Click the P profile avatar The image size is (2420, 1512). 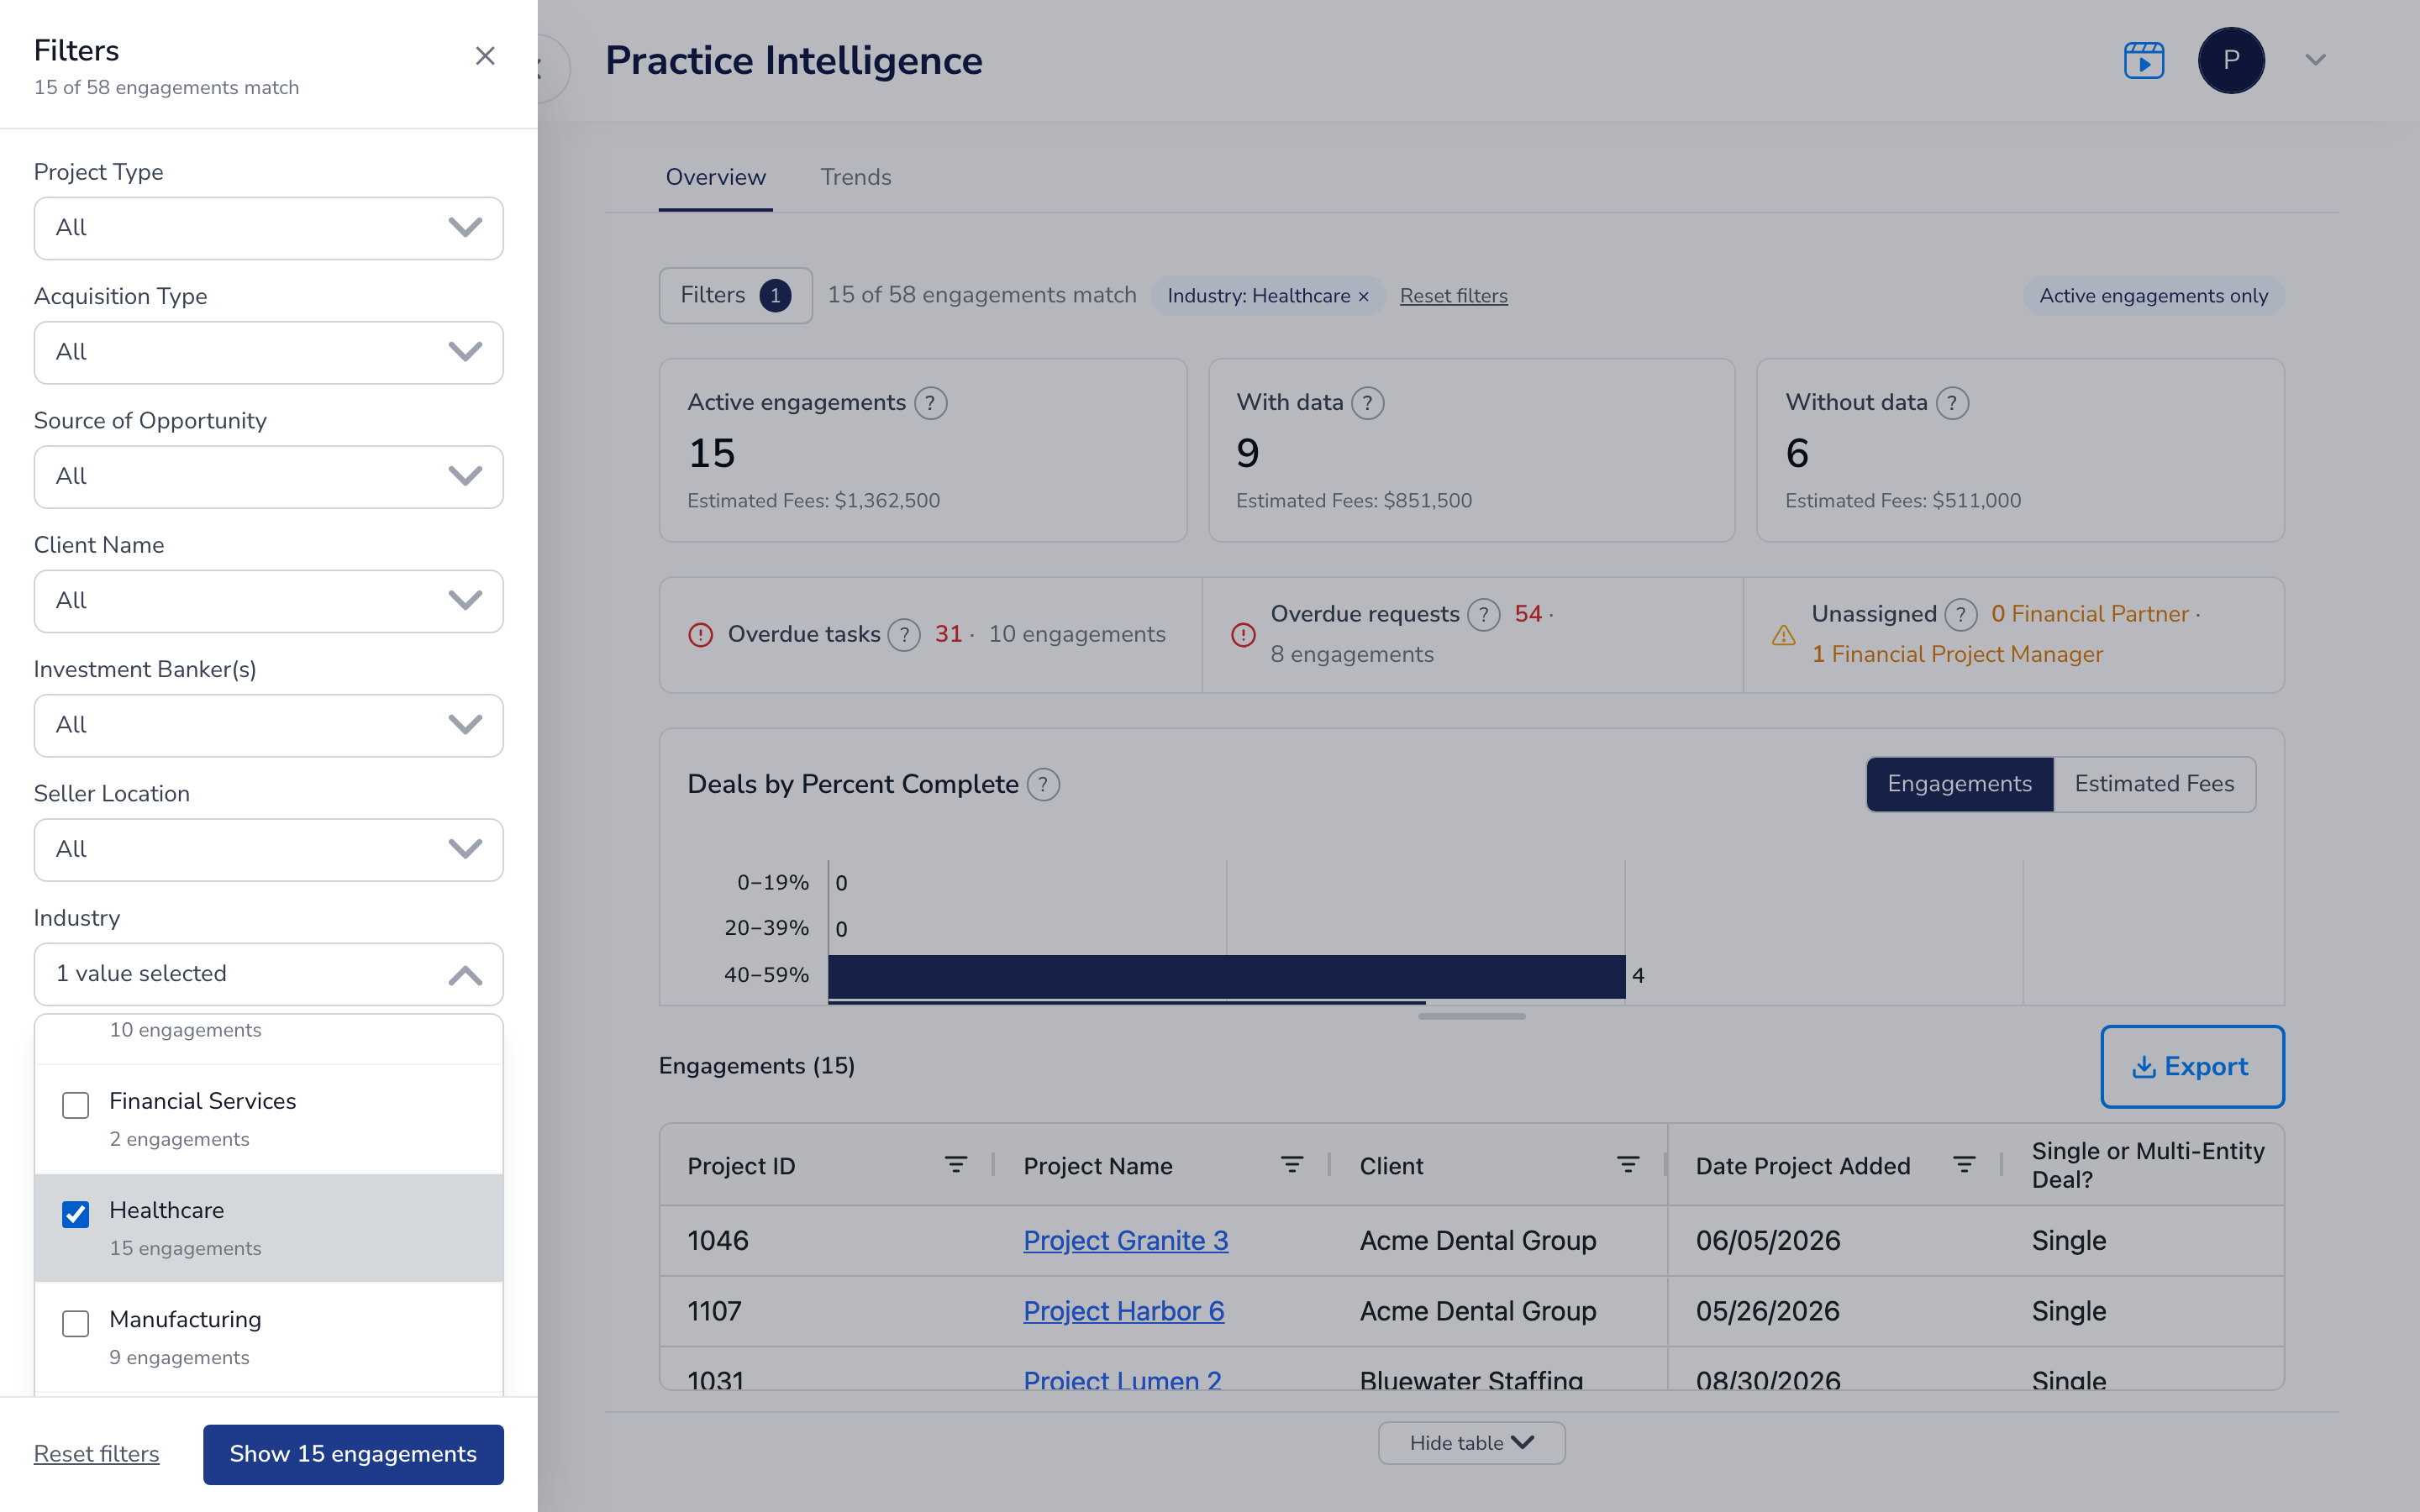(2231, 60)
